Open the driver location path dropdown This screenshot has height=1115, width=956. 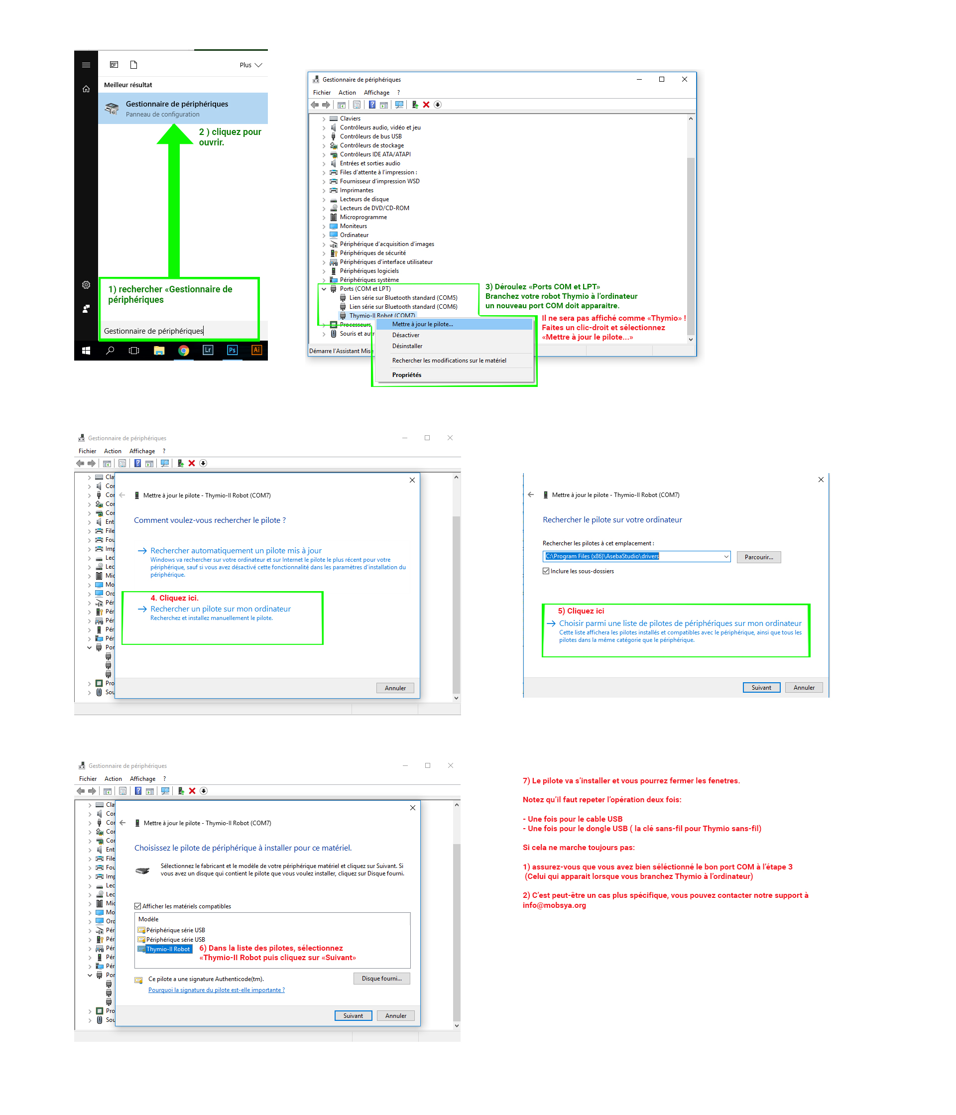726,556
